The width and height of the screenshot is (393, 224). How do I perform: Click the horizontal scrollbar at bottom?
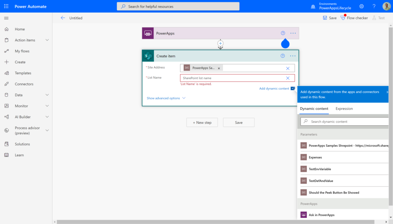point(192,222)
